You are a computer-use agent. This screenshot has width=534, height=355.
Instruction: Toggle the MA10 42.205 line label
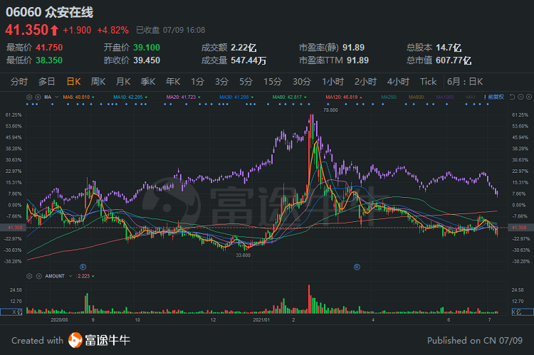pos(128,97)
